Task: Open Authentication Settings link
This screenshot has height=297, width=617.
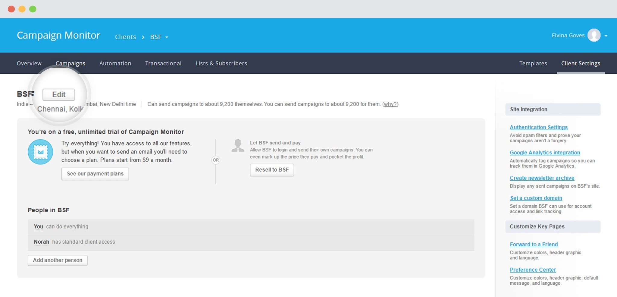Action: 539,127
